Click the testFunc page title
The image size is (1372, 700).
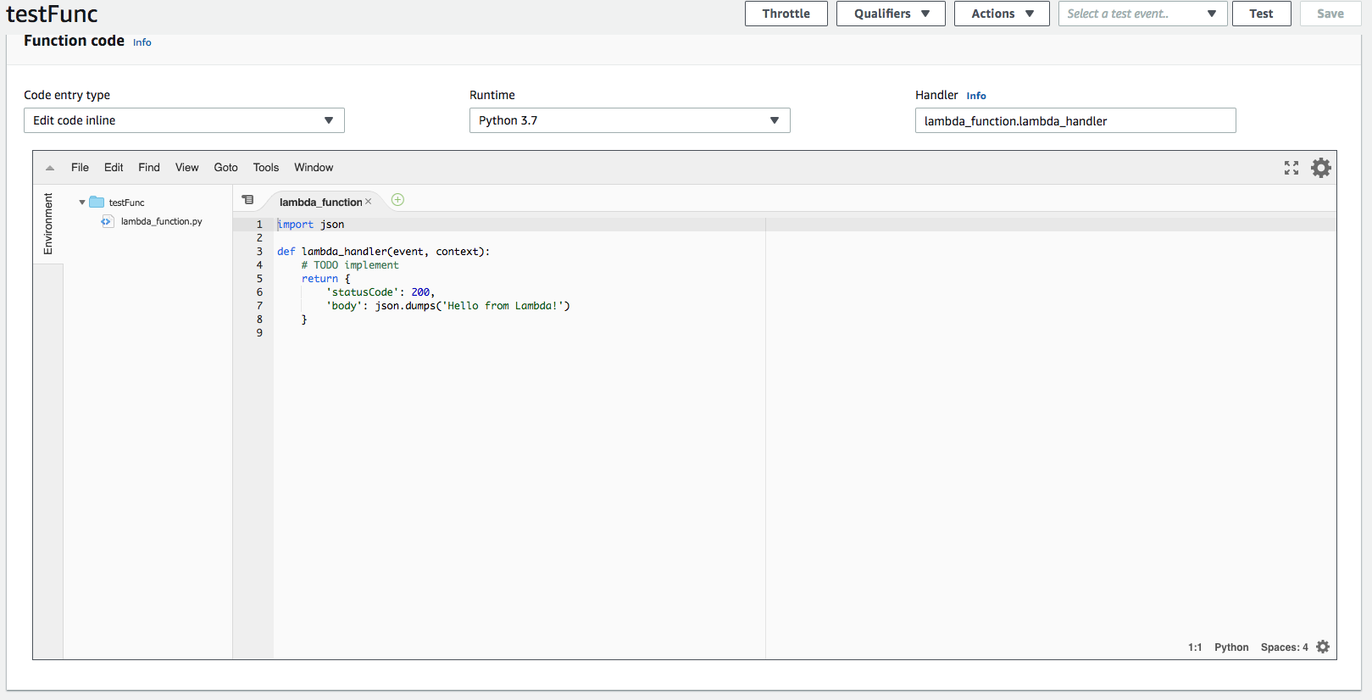[53, 14]
